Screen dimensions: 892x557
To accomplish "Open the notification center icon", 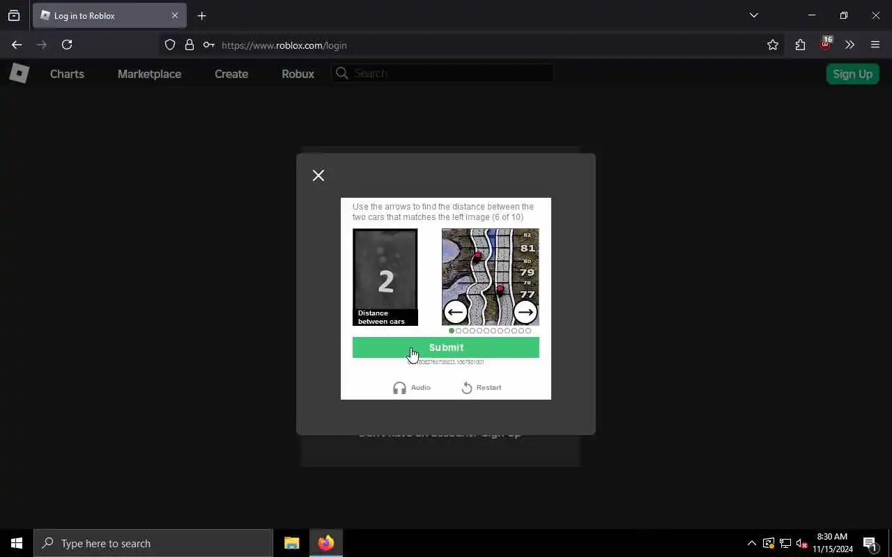I will tap(870, 543).
